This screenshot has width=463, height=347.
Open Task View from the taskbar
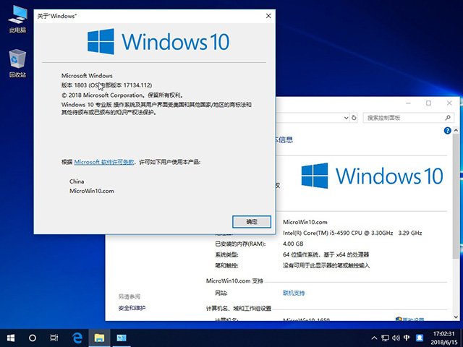[x=54, y=338]
